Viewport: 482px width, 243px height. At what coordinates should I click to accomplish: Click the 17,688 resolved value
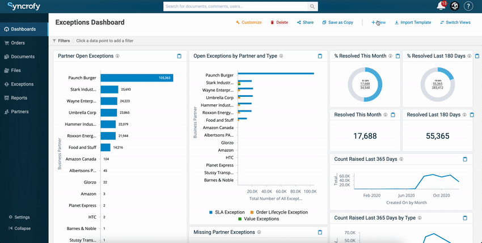365,136
